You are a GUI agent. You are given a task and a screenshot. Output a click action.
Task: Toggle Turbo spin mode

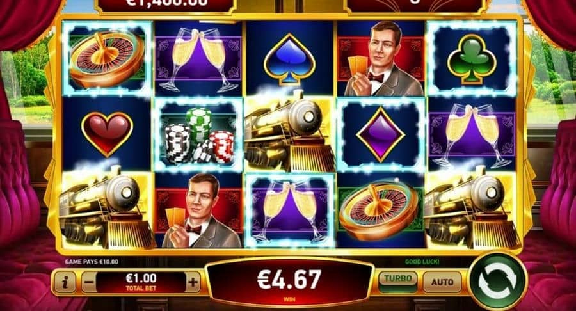[x=398, y=282]
